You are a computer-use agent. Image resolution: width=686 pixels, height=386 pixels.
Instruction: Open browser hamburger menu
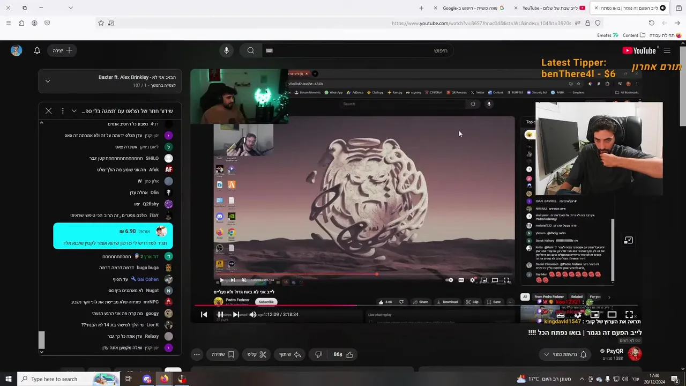[x=8, y=23]
